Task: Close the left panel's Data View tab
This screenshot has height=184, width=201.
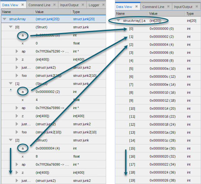Action: [22, 5]
